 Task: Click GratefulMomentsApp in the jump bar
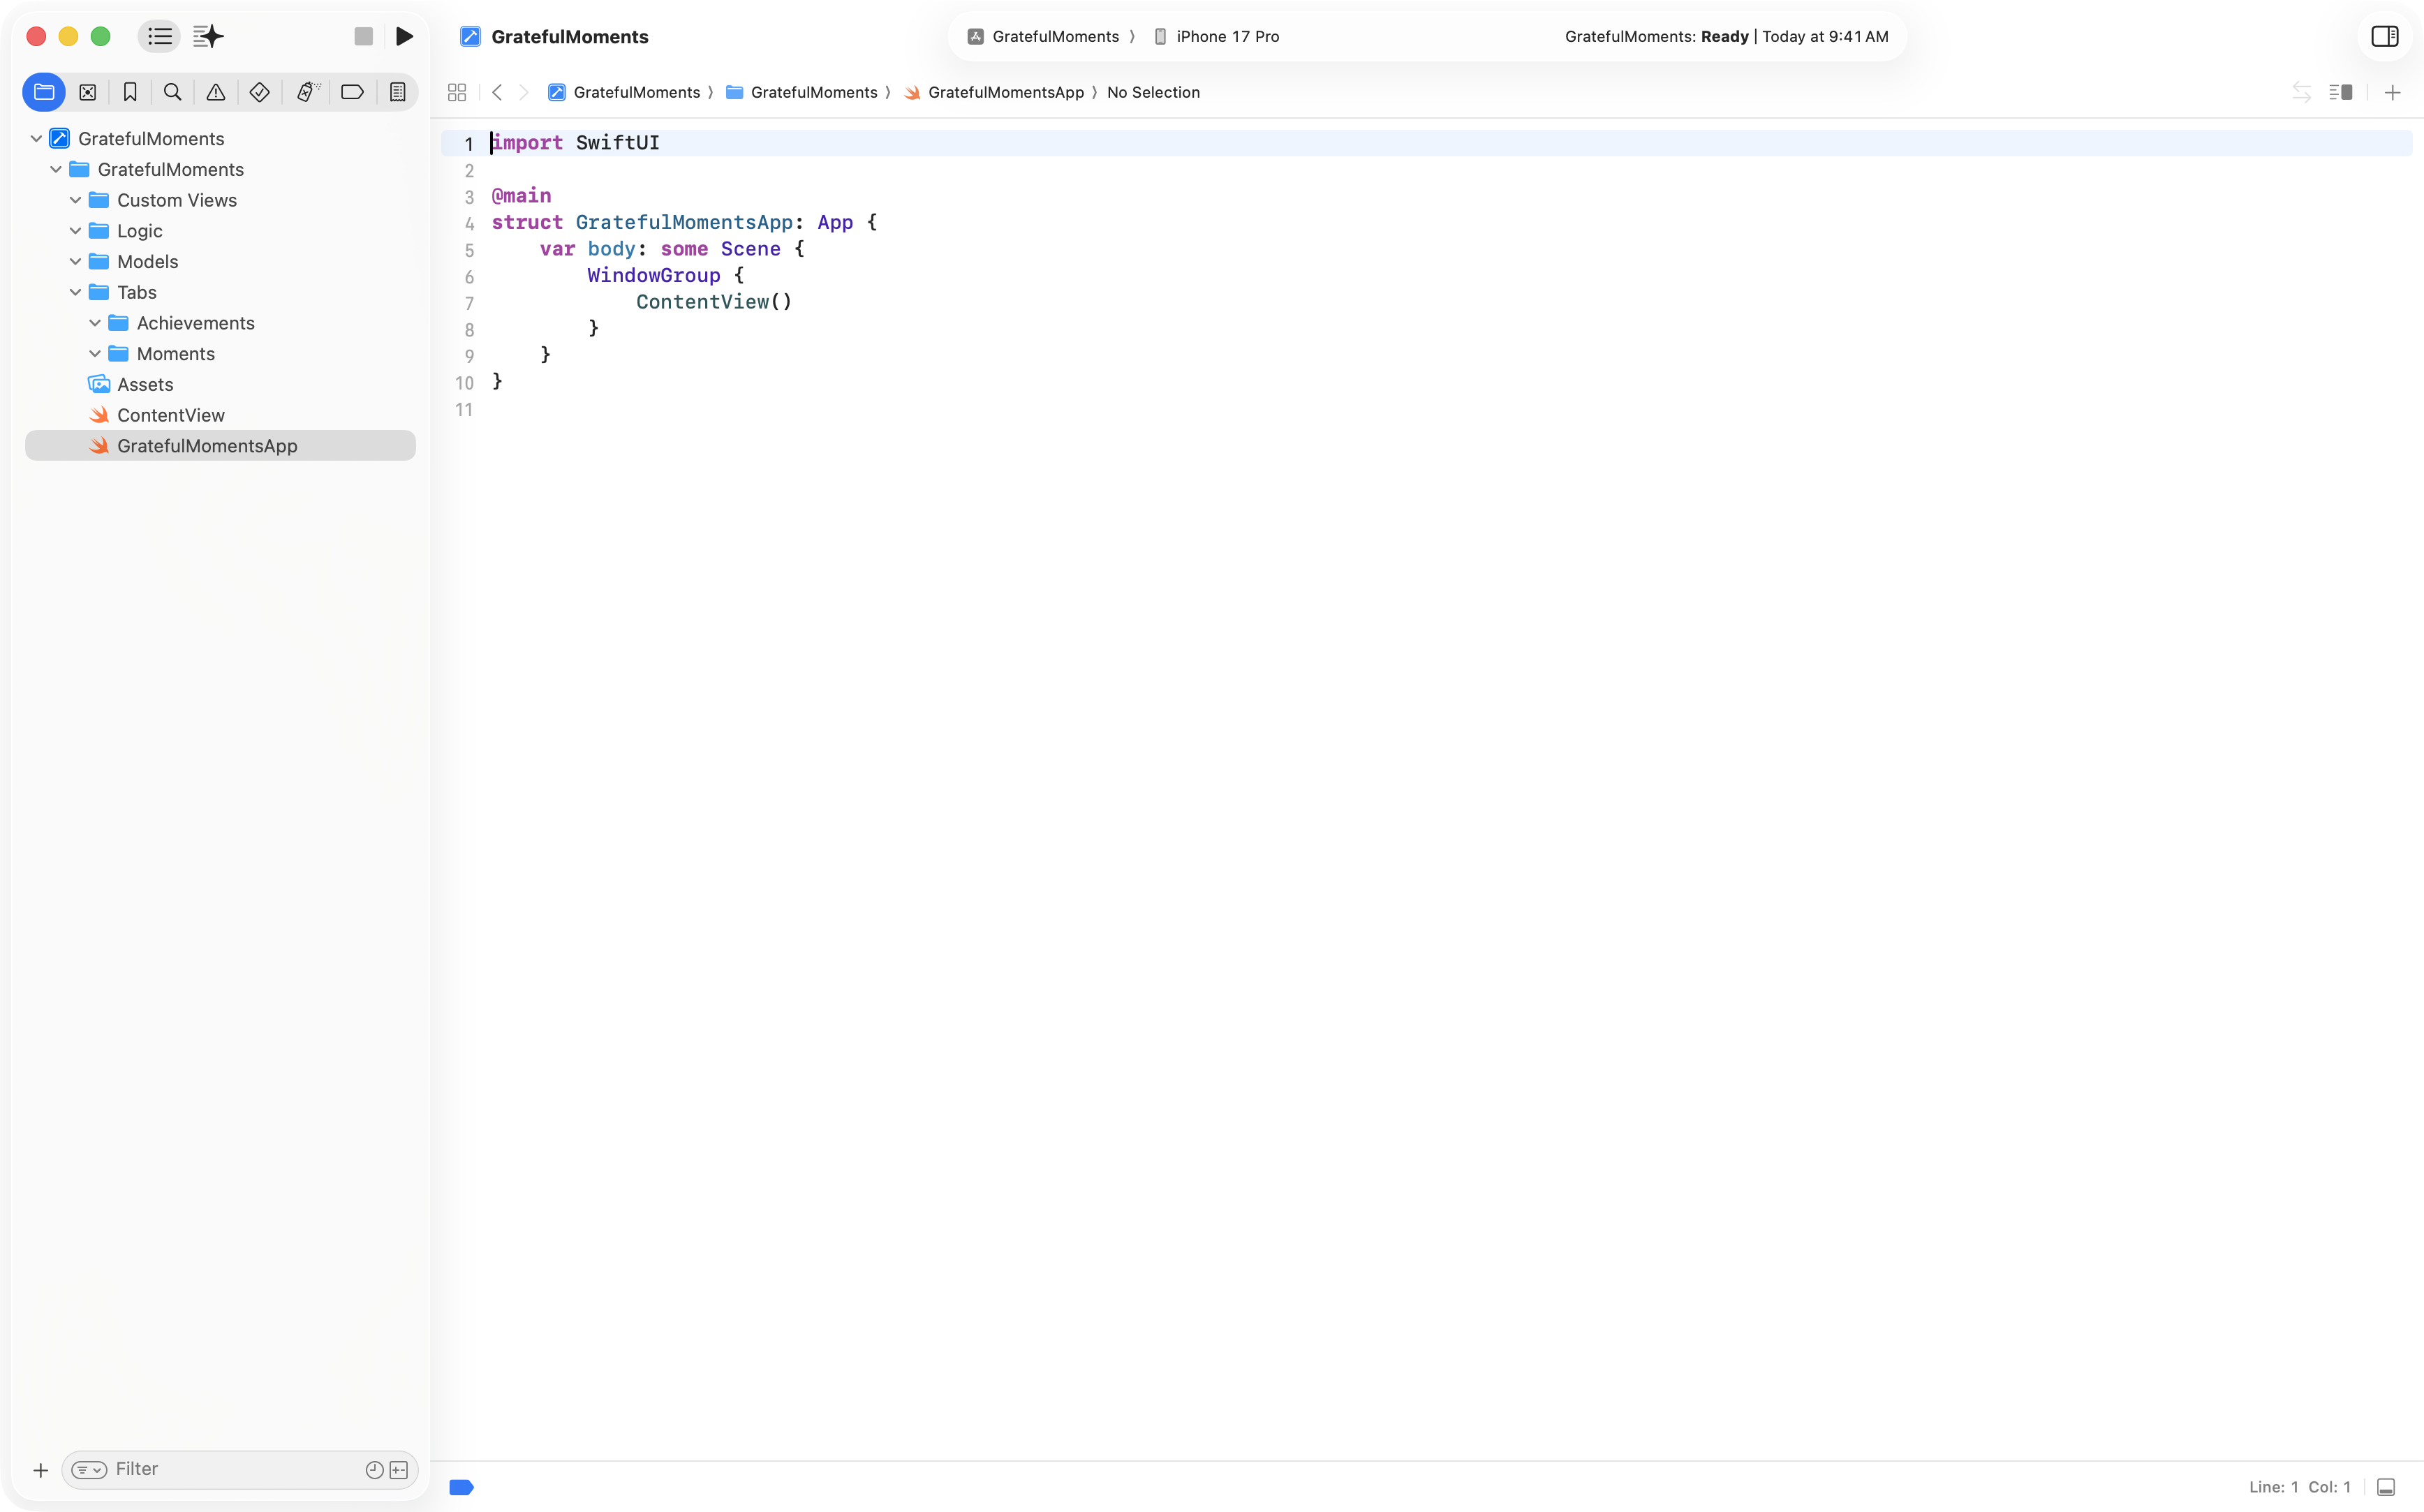(1005, 92)
